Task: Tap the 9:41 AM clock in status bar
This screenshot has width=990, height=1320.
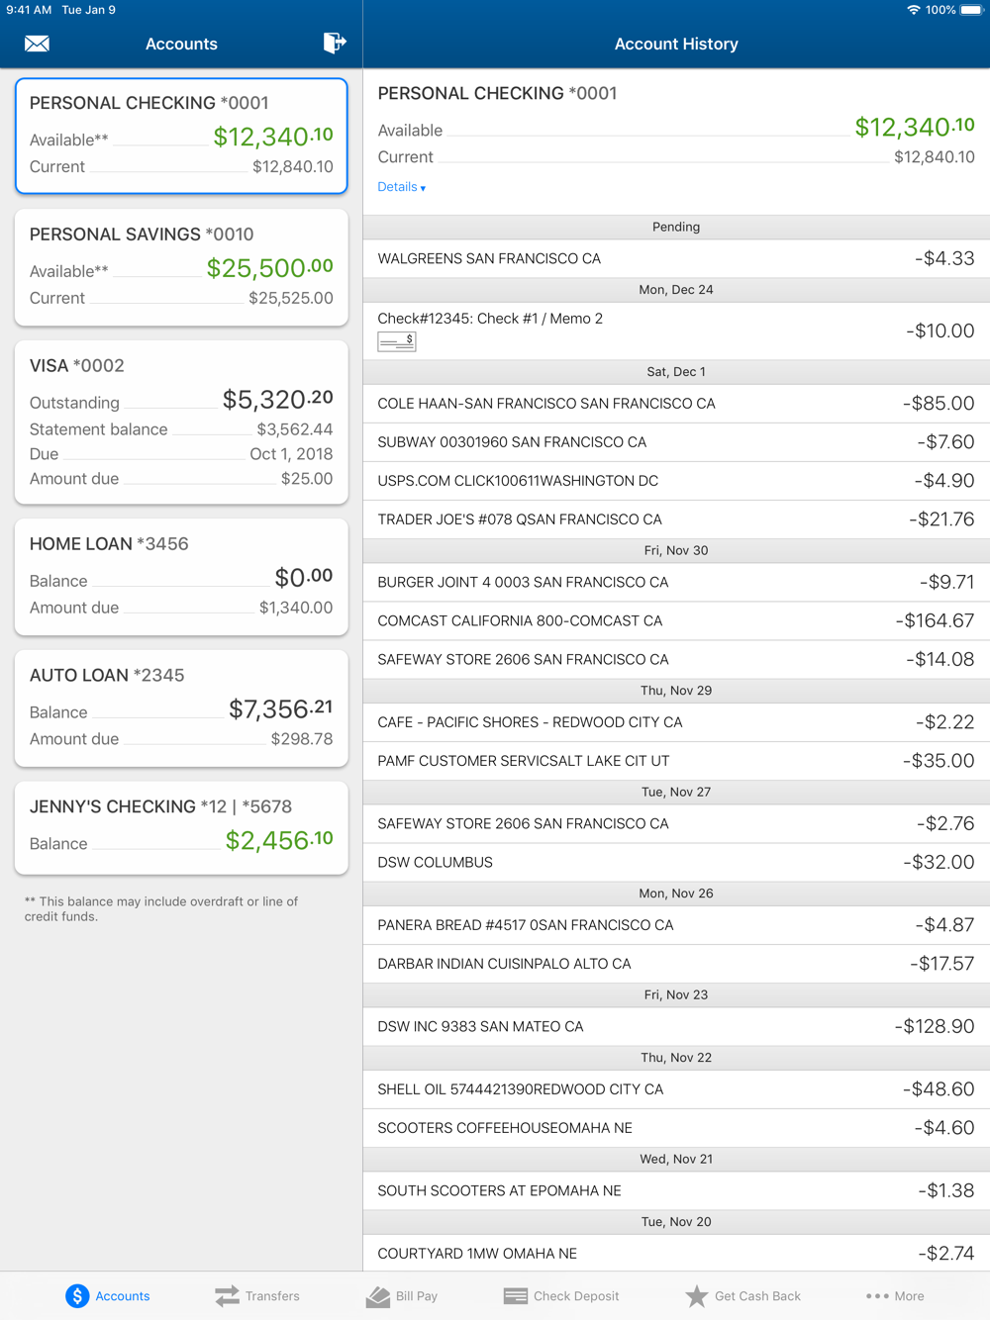Action: pos(29,10)
